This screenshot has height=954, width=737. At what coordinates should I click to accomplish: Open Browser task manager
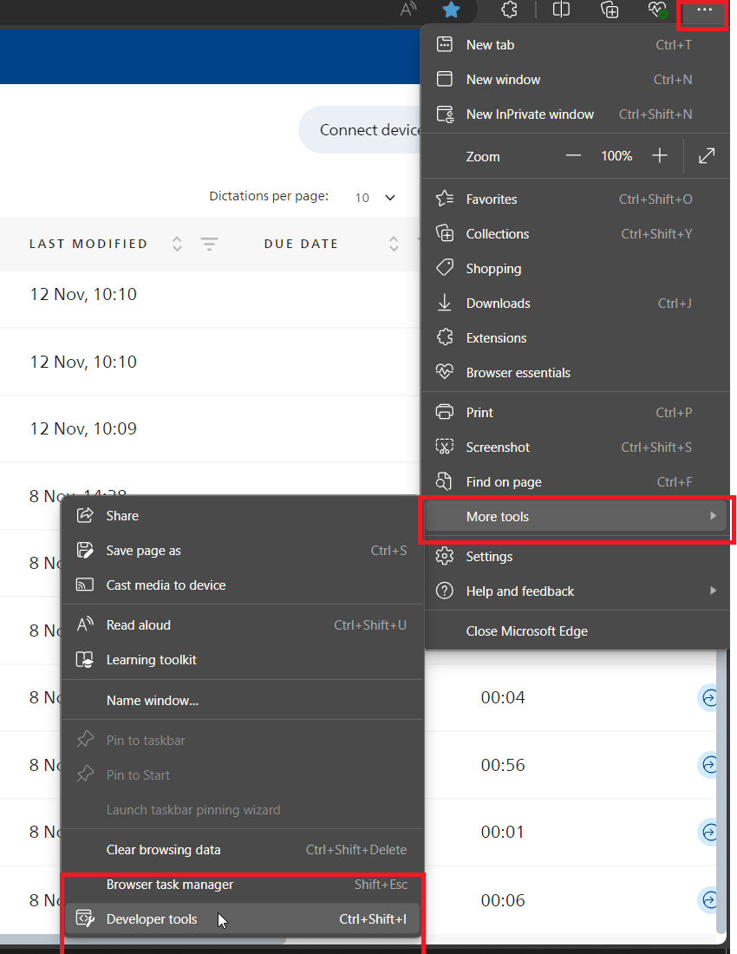click(x=243, y=885)
